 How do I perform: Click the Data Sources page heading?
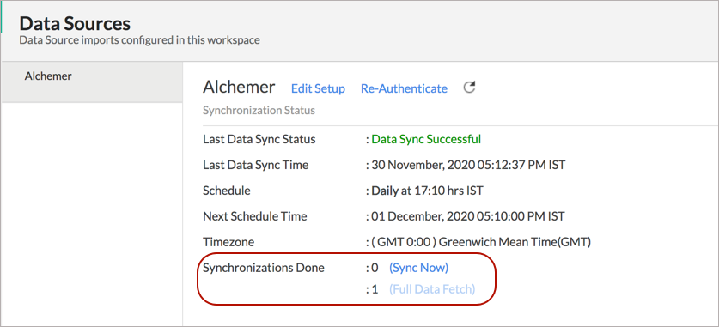point(75,23)
